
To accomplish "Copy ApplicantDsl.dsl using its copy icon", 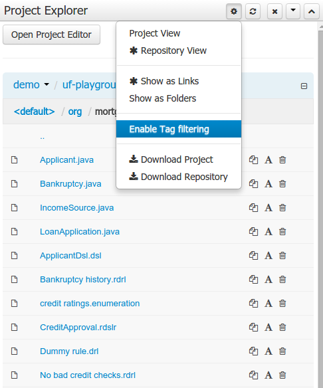I will (x=253, y=255).
